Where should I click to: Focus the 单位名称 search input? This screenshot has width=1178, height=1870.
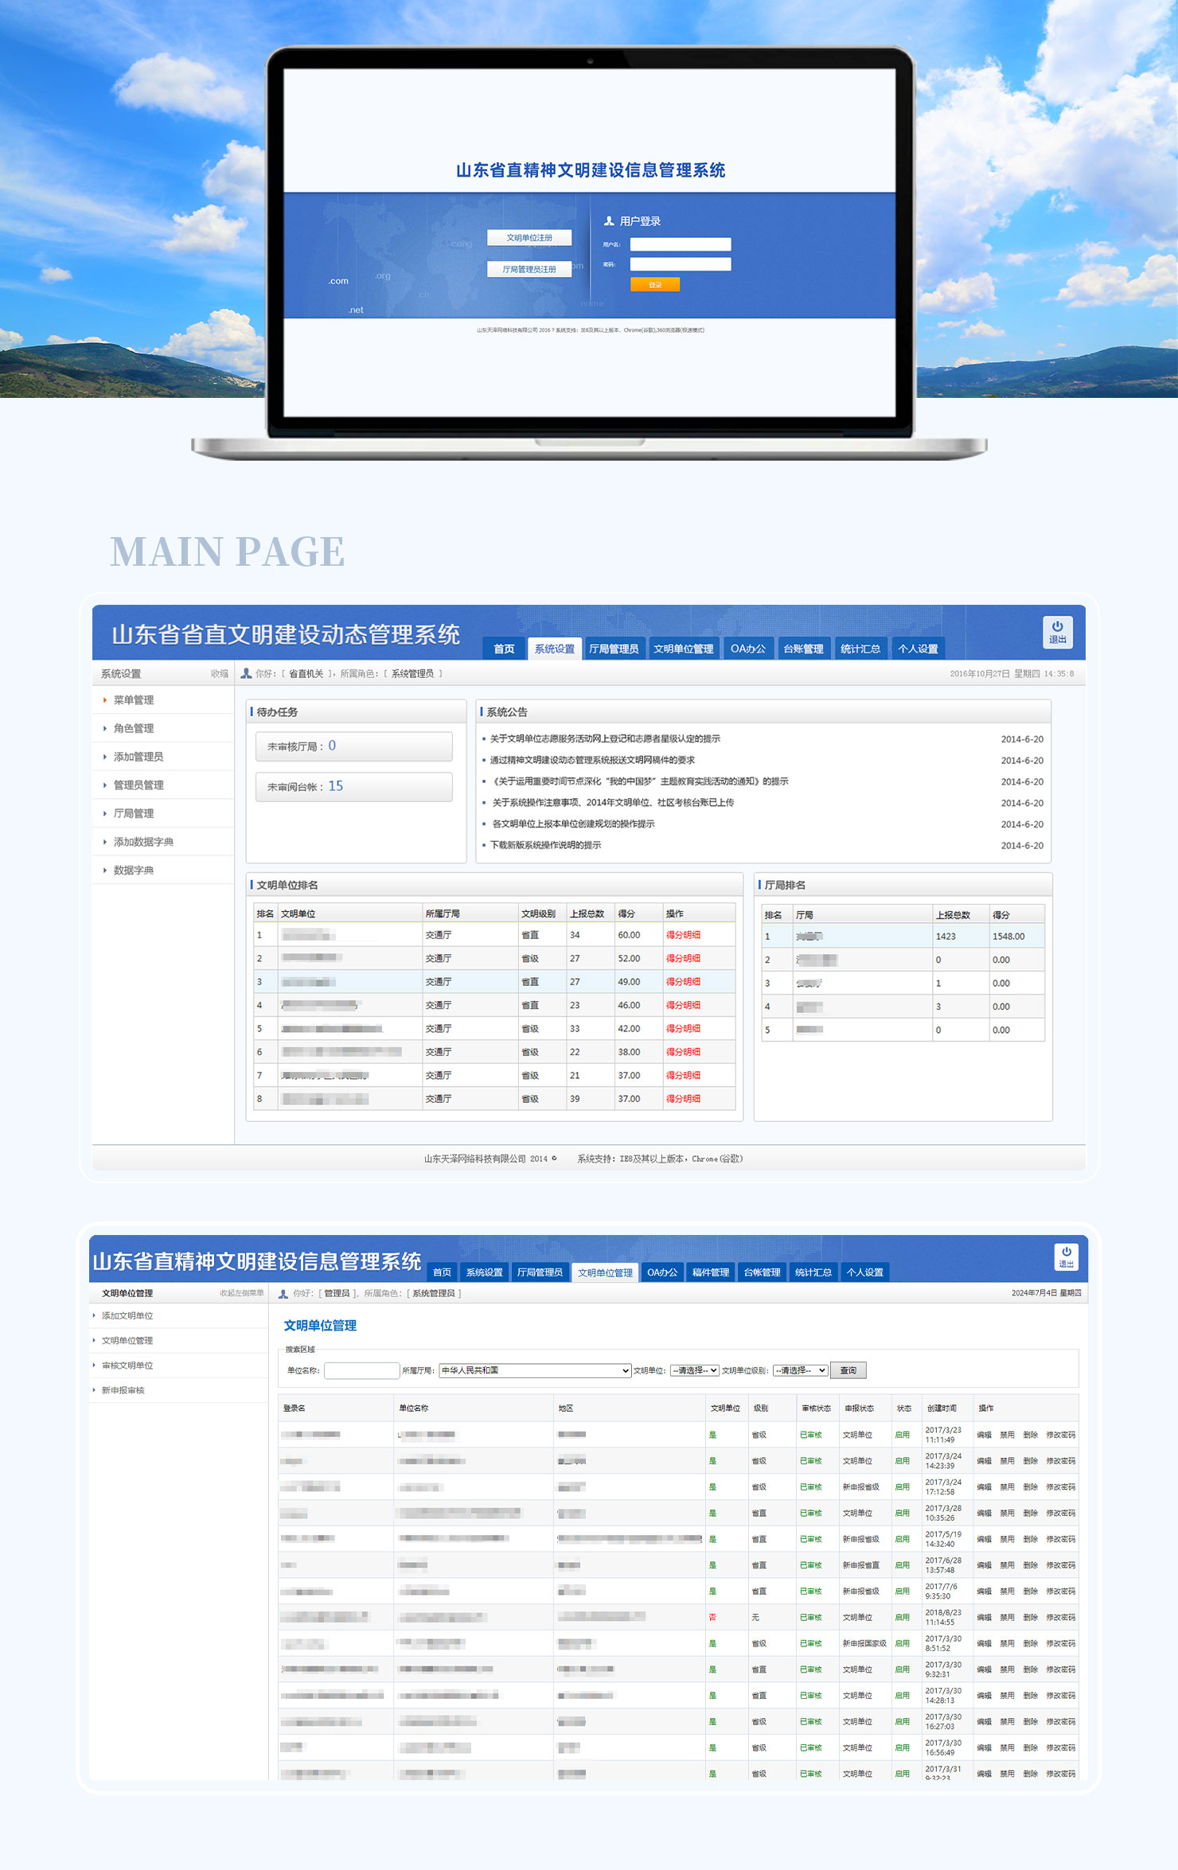(x=361, y=1370)
